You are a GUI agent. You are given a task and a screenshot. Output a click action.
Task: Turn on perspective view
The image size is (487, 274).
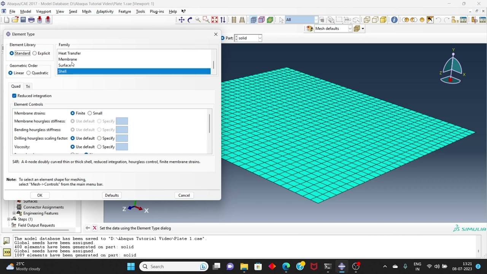click(242, 20)
